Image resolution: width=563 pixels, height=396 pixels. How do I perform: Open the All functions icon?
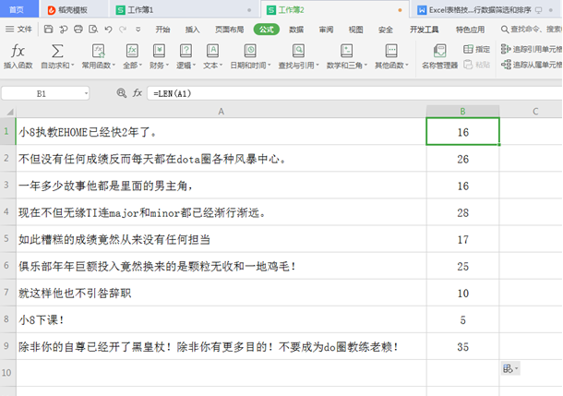point(132,51)
